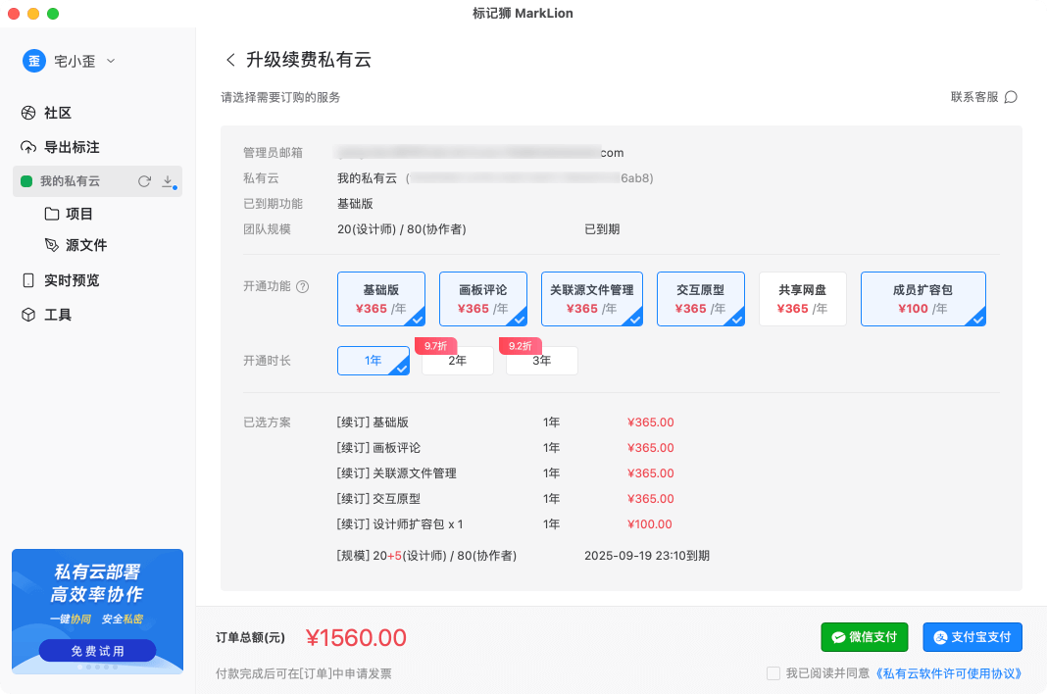Check the software license agreement checkbox
Viewport: 1047px width, 694px height.
click(773, 673)
